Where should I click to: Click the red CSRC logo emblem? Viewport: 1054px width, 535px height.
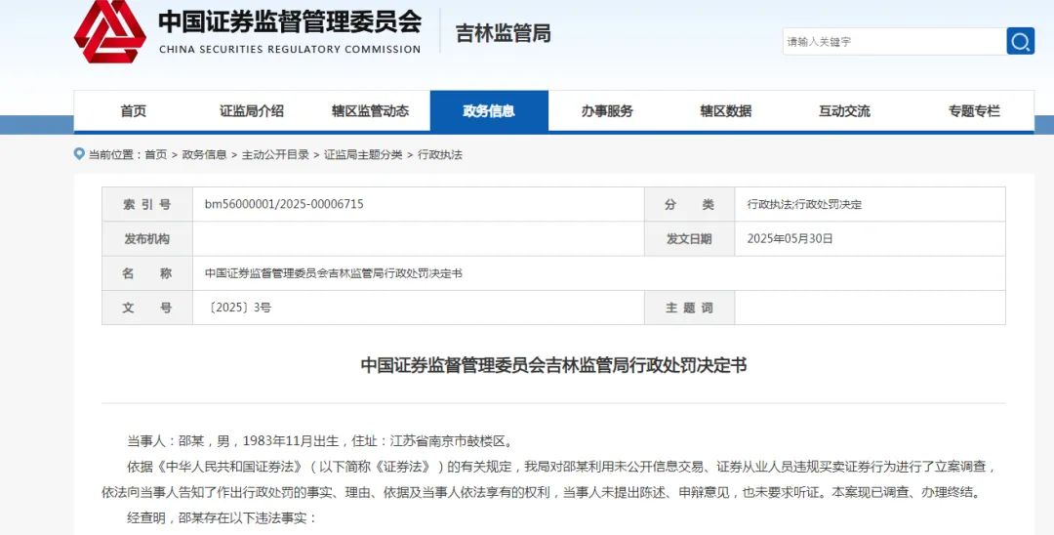point(109,31)
